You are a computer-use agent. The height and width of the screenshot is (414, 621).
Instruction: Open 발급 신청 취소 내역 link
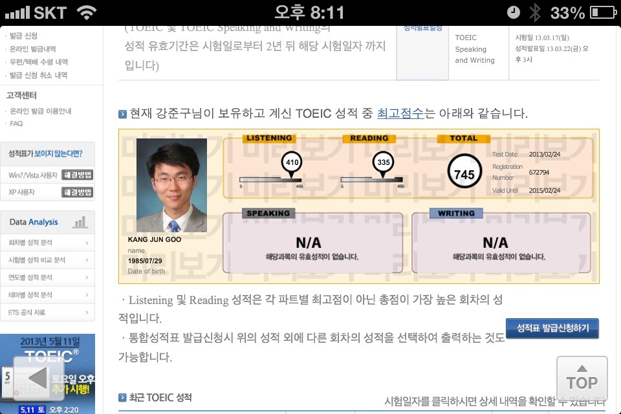pos(38,75)
